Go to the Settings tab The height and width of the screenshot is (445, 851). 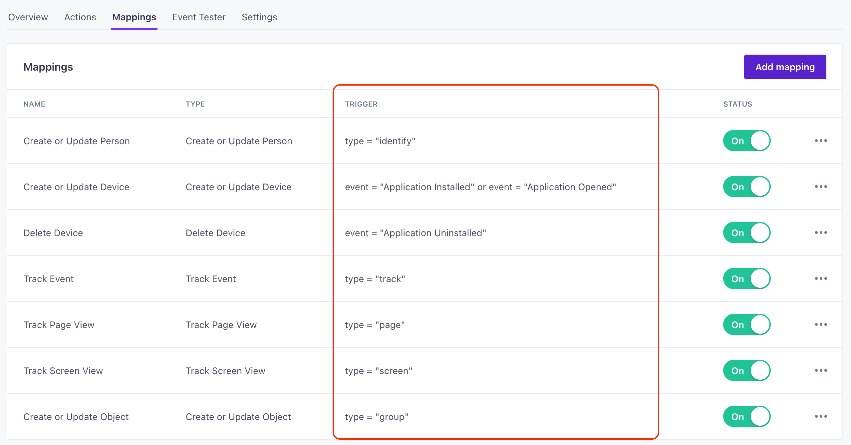click(x=259, y=17)
